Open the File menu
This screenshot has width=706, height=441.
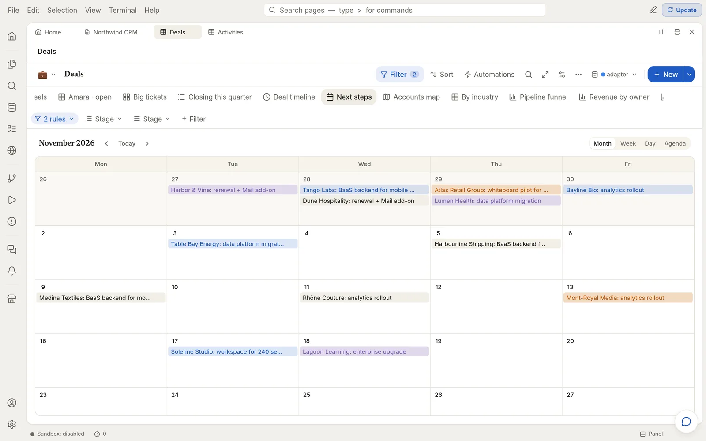(14, 10)
